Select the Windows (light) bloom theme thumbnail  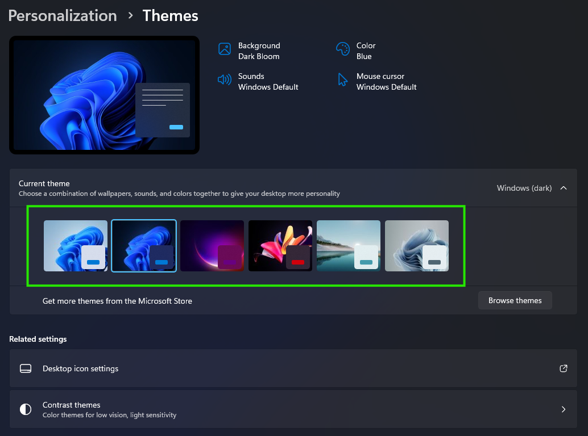pyautogui.click(x=76, y=246)
